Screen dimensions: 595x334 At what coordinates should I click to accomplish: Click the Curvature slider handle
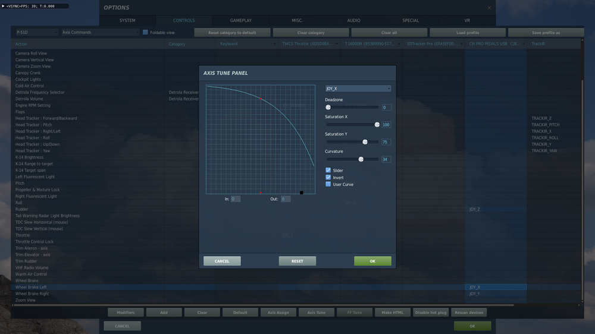(x=361, y=159)
